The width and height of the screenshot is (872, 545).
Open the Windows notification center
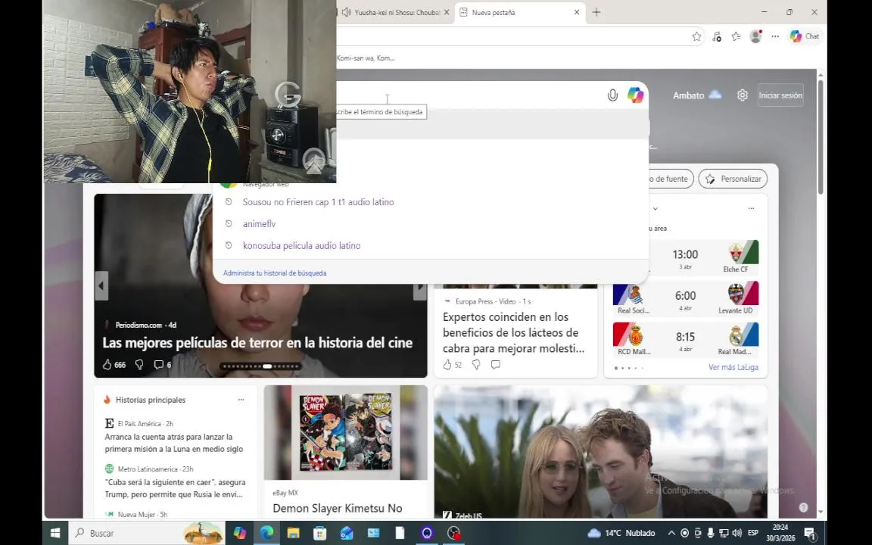click(810, 533)
